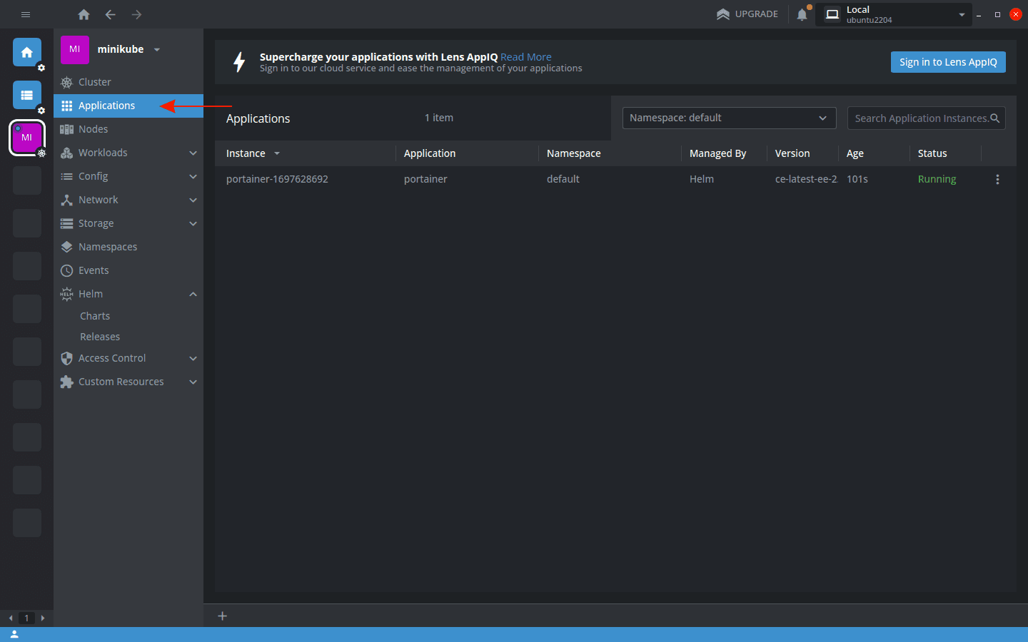Open Workloads section

click(x=128, y=153)
